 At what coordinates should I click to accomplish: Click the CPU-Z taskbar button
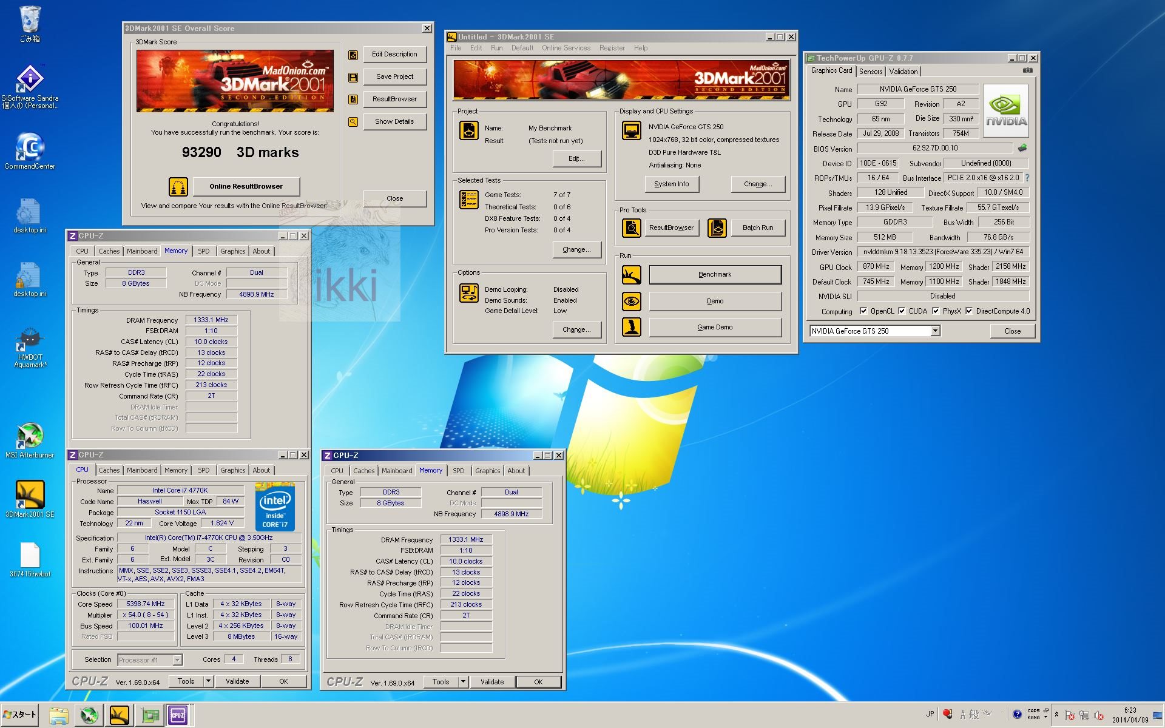point(178,716)
